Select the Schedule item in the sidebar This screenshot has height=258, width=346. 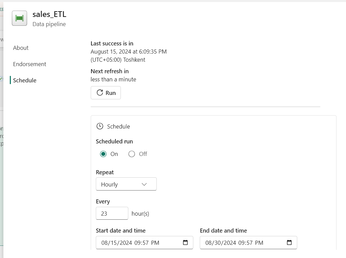[x=25, y=80]
